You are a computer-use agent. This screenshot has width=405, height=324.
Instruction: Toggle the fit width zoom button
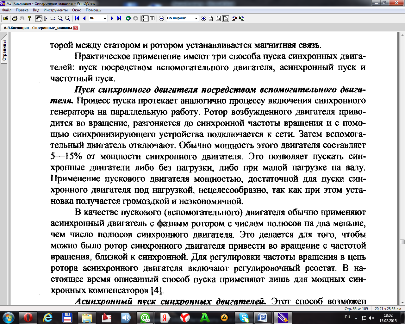tap(226, 18)
